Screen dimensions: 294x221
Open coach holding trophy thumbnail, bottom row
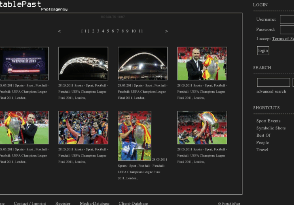[x=24, y=127]
